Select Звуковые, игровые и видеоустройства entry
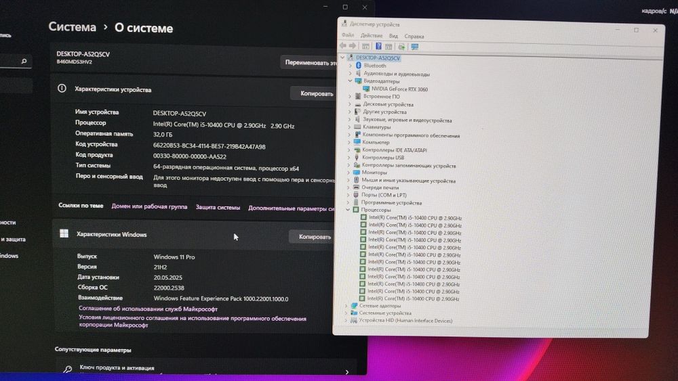Screen dimensions: 678x381 tap(407, 120)
